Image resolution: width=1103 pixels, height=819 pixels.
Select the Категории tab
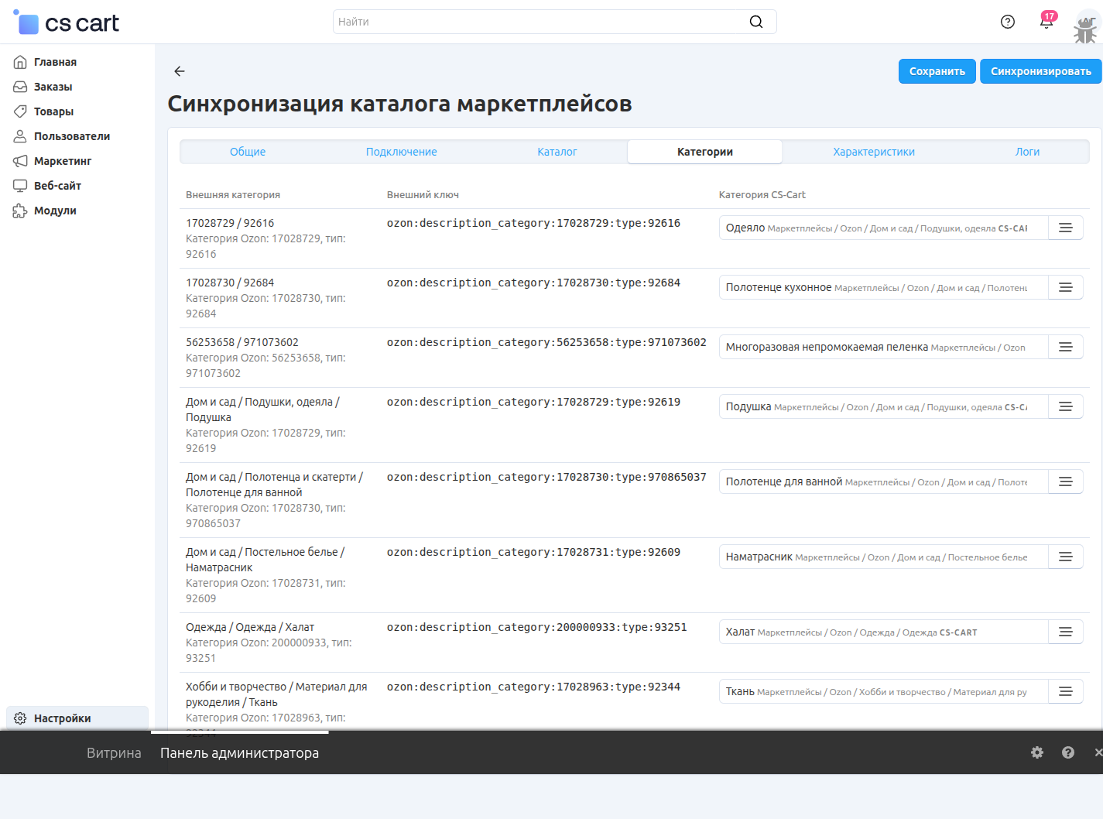coord(705,152)
